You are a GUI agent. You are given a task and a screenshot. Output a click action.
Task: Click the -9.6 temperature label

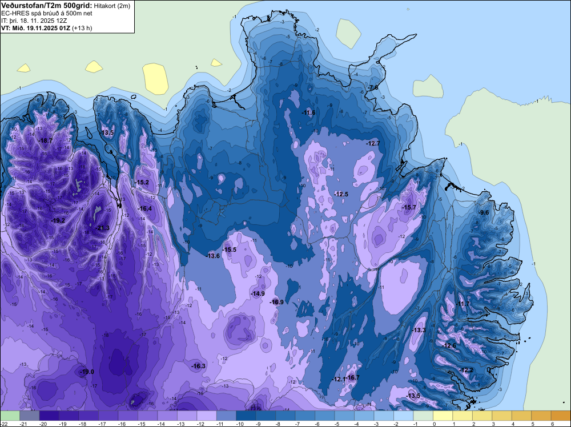click(x=483, y=212)
